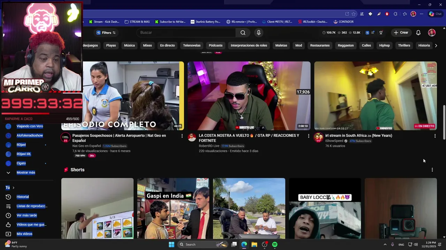Open the YouTube account avatar menu
Screen dimensions: 446x250
(432, 33)
